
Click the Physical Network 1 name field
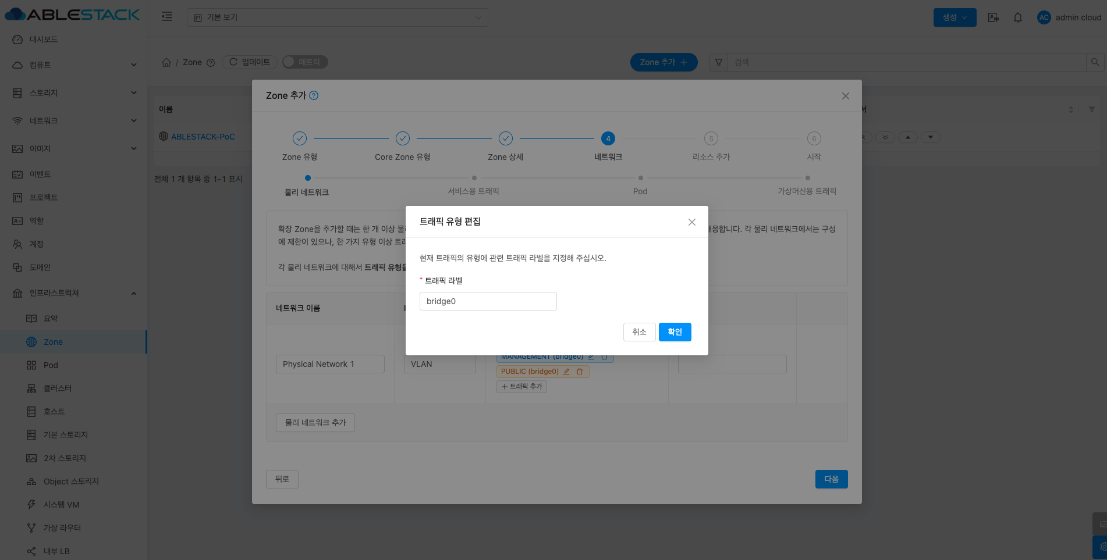[x=330, y=364]
